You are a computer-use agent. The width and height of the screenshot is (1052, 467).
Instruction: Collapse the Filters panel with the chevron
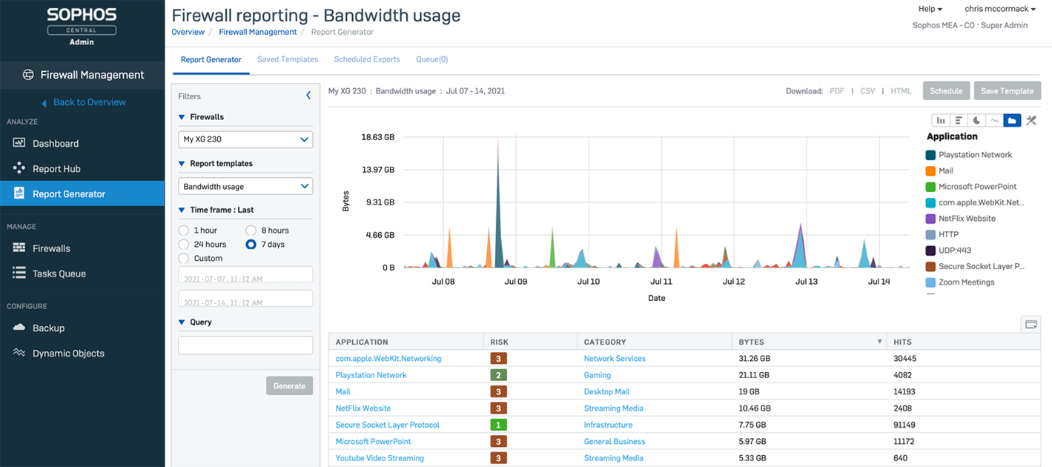[x=308, y=95]
